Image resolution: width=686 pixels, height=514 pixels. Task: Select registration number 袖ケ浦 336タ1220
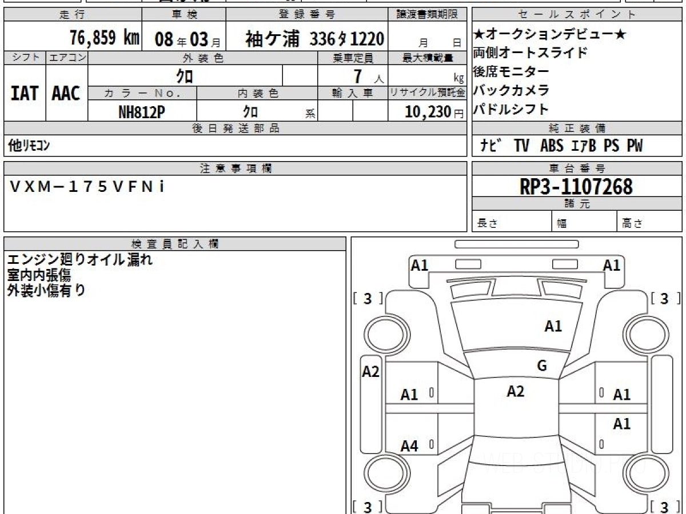314,39
